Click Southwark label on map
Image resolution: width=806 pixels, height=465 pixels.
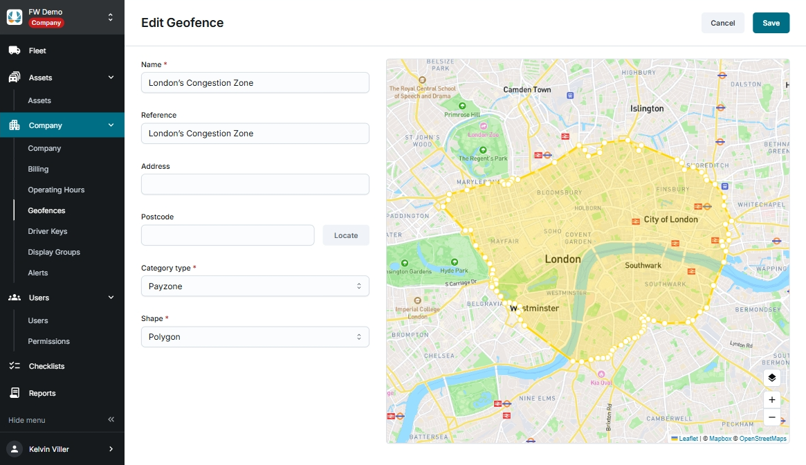pos(643,266)
